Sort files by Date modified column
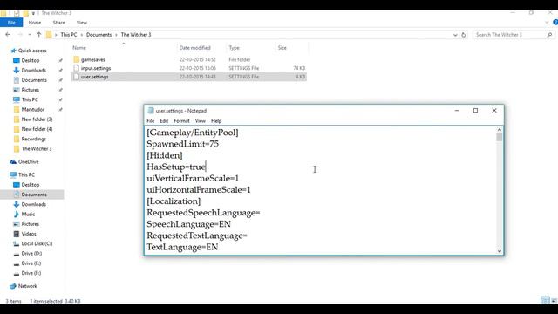This screenshot has width=558, height=314. (195, 48)
